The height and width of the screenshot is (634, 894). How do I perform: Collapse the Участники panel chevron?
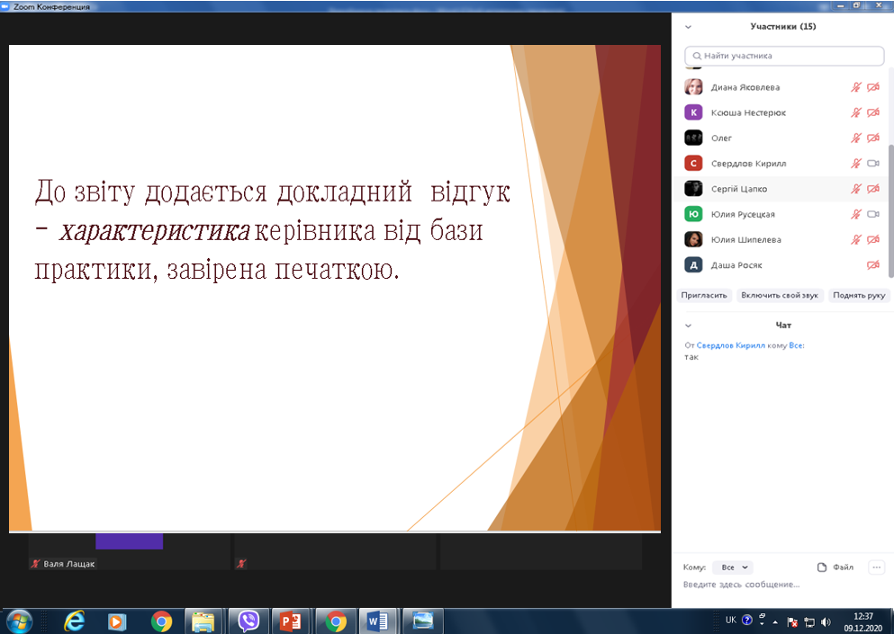[x=689, y=27]
